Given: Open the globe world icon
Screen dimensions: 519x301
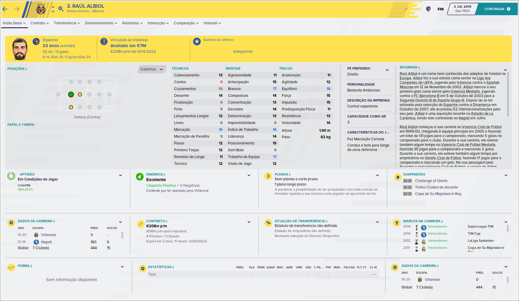Looking at the screenshot, I should (x=428, y=9).
